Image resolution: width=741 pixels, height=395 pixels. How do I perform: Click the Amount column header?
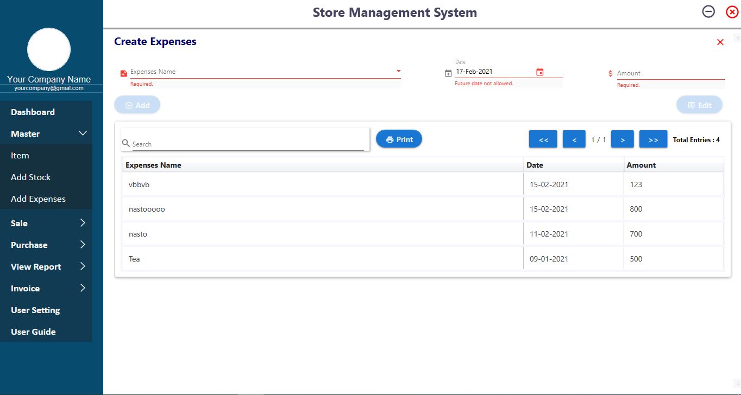[x=674, y=165]
